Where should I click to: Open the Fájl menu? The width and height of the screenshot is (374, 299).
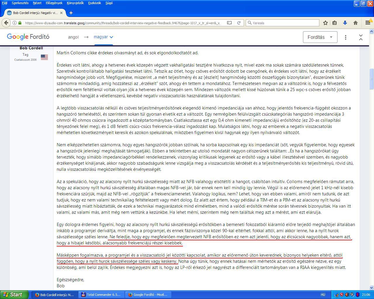5,3
